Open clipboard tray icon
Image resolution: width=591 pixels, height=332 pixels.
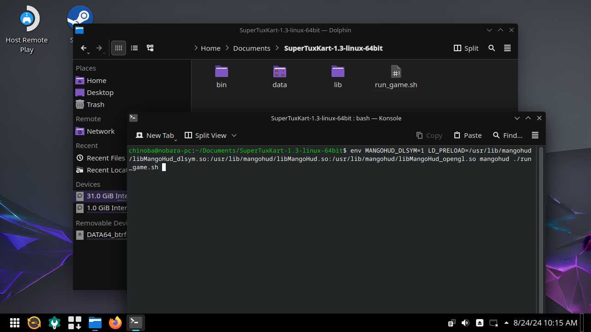452,323
